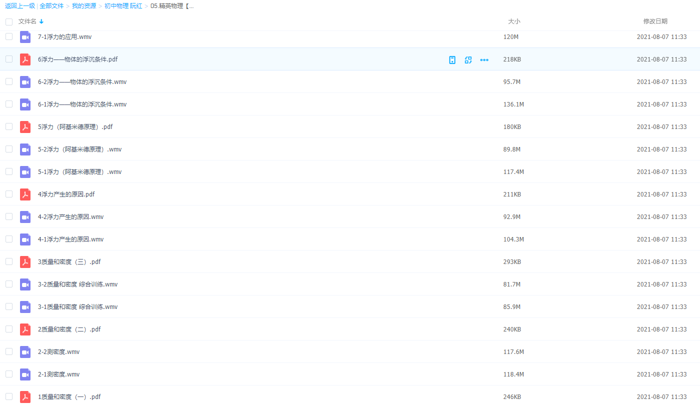Navigate to 我的资源 in the breadcrumb
The height and width of the screenshot is (406, 700).
click(x=84, y=6)
